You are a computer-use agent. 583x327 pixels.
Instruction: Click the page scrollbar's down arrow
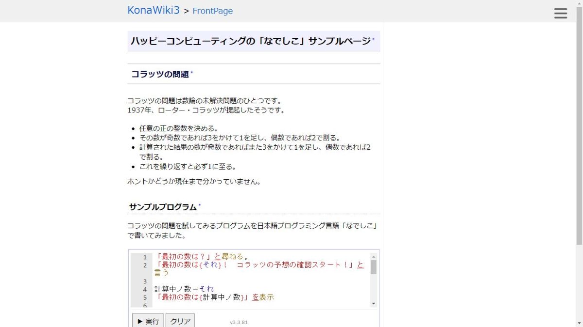click(579, 323)
